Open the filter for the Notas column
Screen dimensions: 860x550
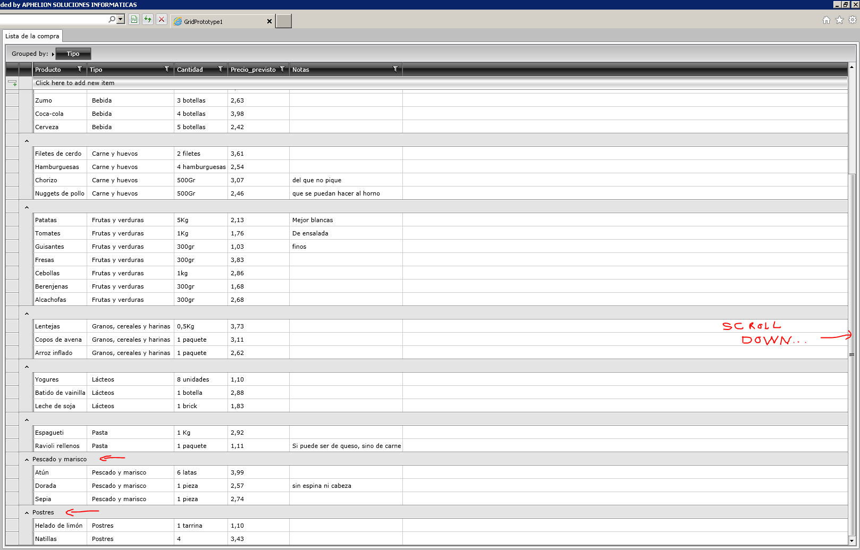[x=395, y=69]
